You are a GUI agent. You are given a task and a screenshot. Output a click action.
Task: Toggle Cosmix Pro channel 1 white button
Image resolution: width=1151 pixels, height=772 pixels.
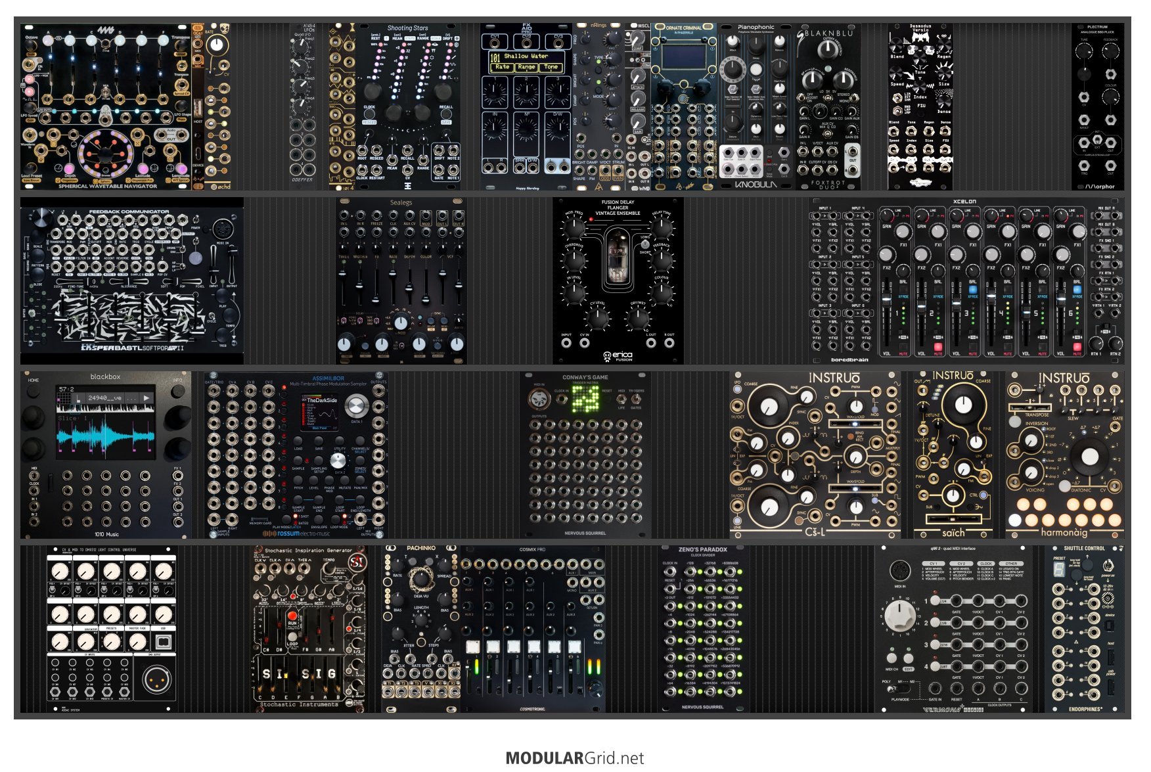click(472, 647)
